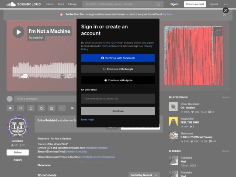Close the sign-in modal with round X

click(226, 10)
